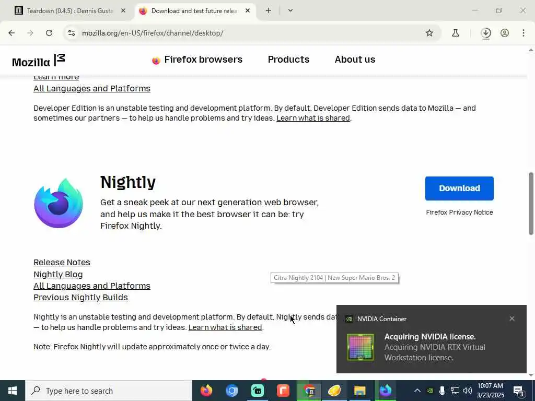Open Chrome Labs flask icon
This screenshot has height=401, width=535.
pyautogui.click(x=455, y=33)
